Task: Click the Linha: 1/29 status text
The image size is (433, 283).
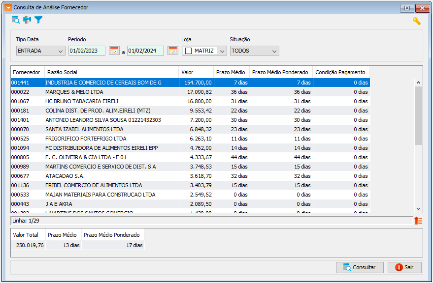Action: coord(26,221)
